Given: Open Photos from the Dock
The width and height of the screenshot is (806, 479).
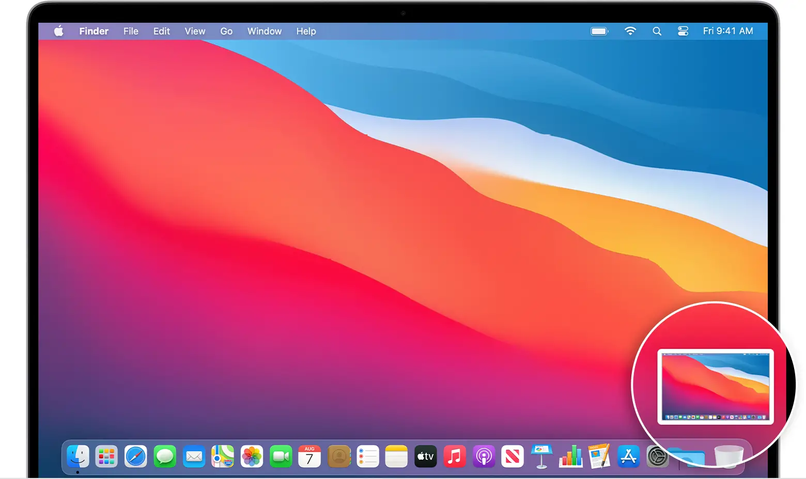Looking at the screenshot, I should (252, 456).
